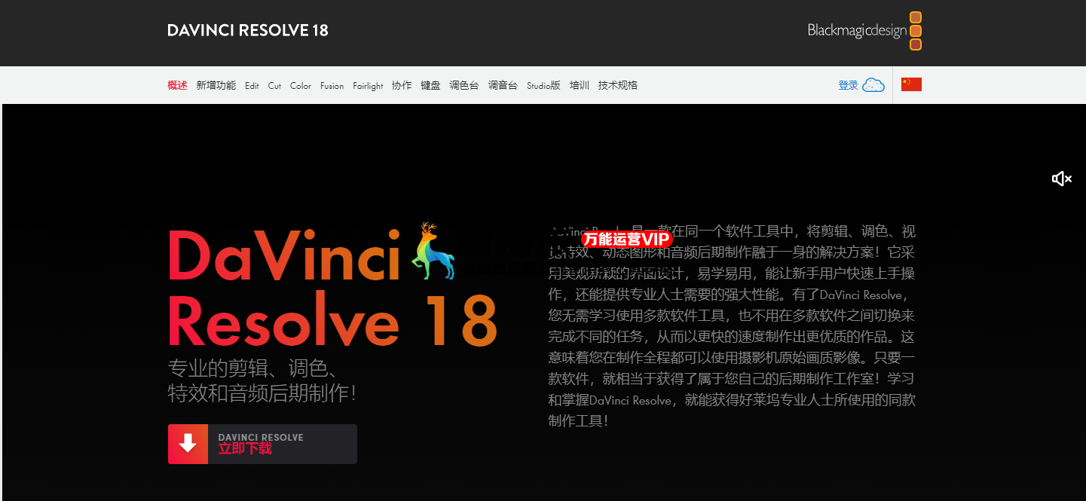The image size is (1086, 501).
Task: Open the 概述 tab
Action: (x=177, y=85)
